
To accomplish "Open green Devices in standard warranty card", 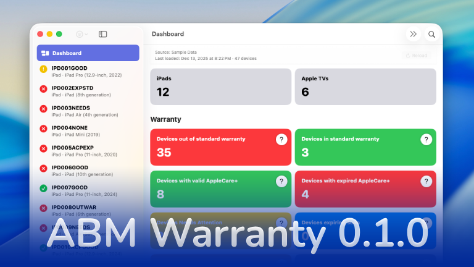I will 355,147.
